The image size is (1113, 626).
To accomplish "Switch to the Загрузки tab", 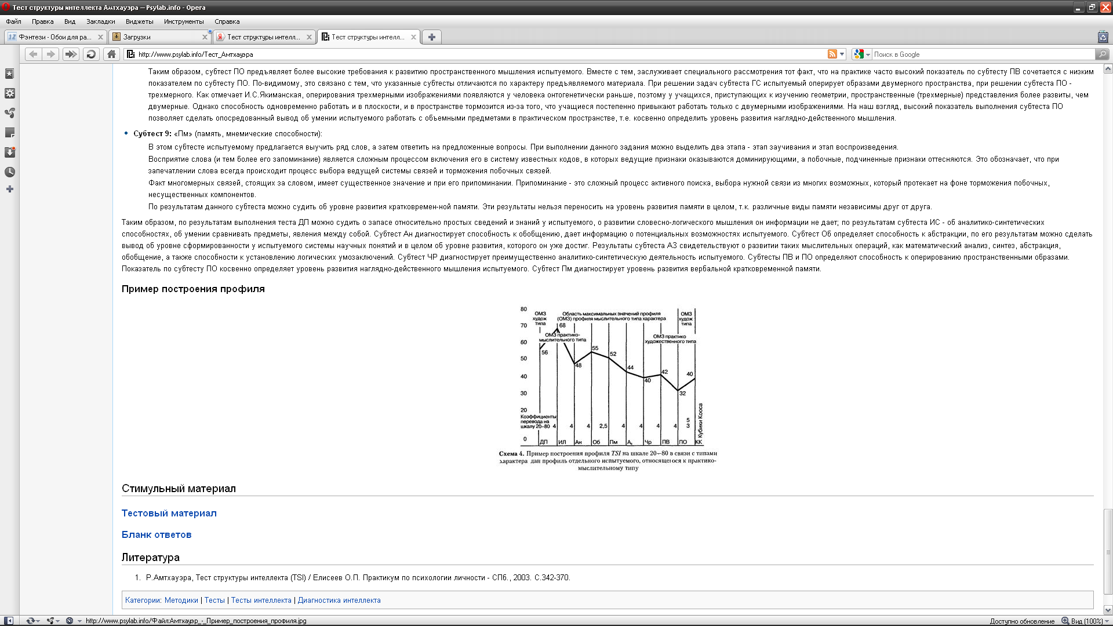I will tap(159, 37).
